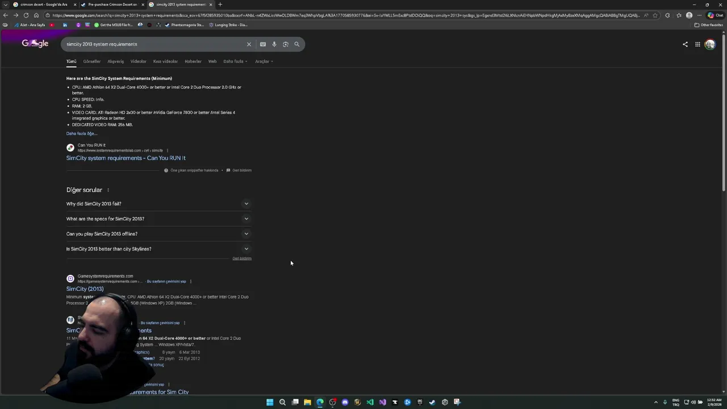The width and height of the screenshot is (727, 409).
Task: Open the Read aloud icon in address bar
Action: tap(646, 15)
